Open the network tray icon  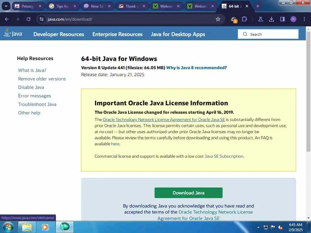pos(265,227)
